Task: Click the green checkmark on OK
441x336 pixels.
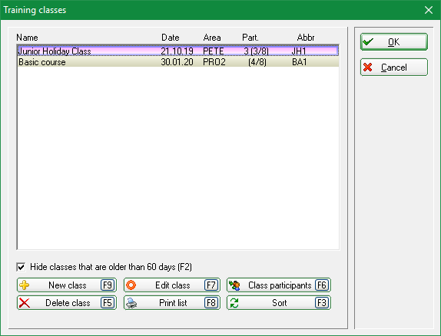Action: [368, 42]
